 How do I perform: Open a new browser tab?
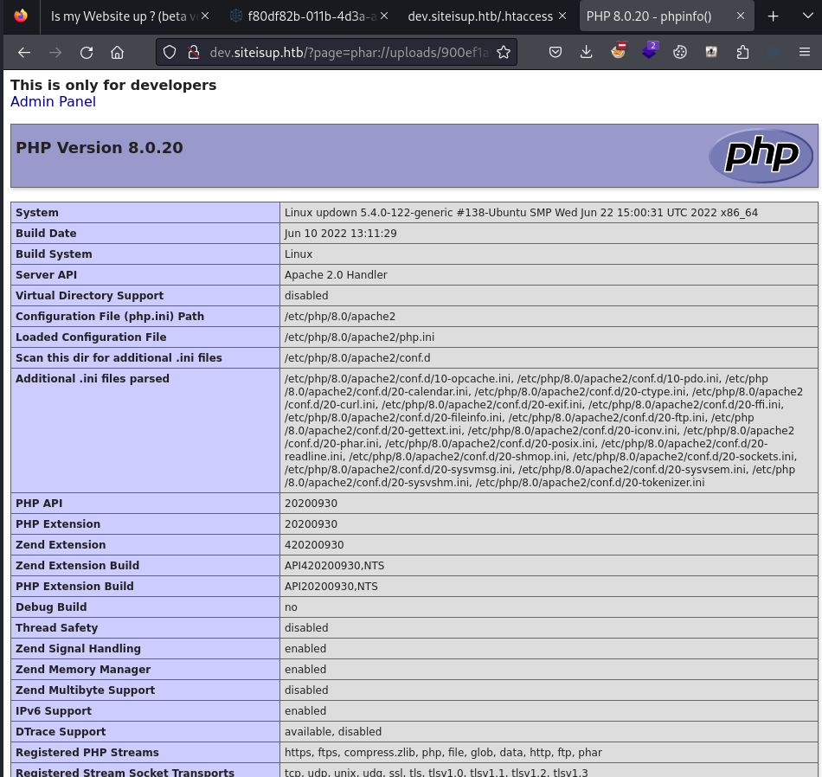point(773,16)
